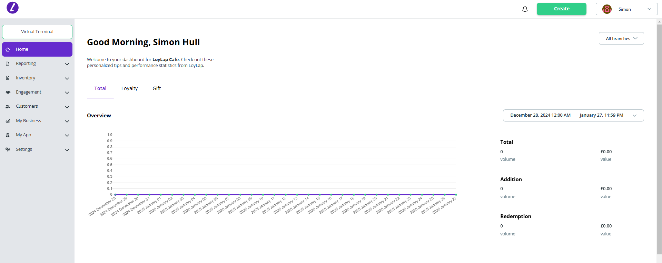Click the Customers people icon

[x=8, y=107]
